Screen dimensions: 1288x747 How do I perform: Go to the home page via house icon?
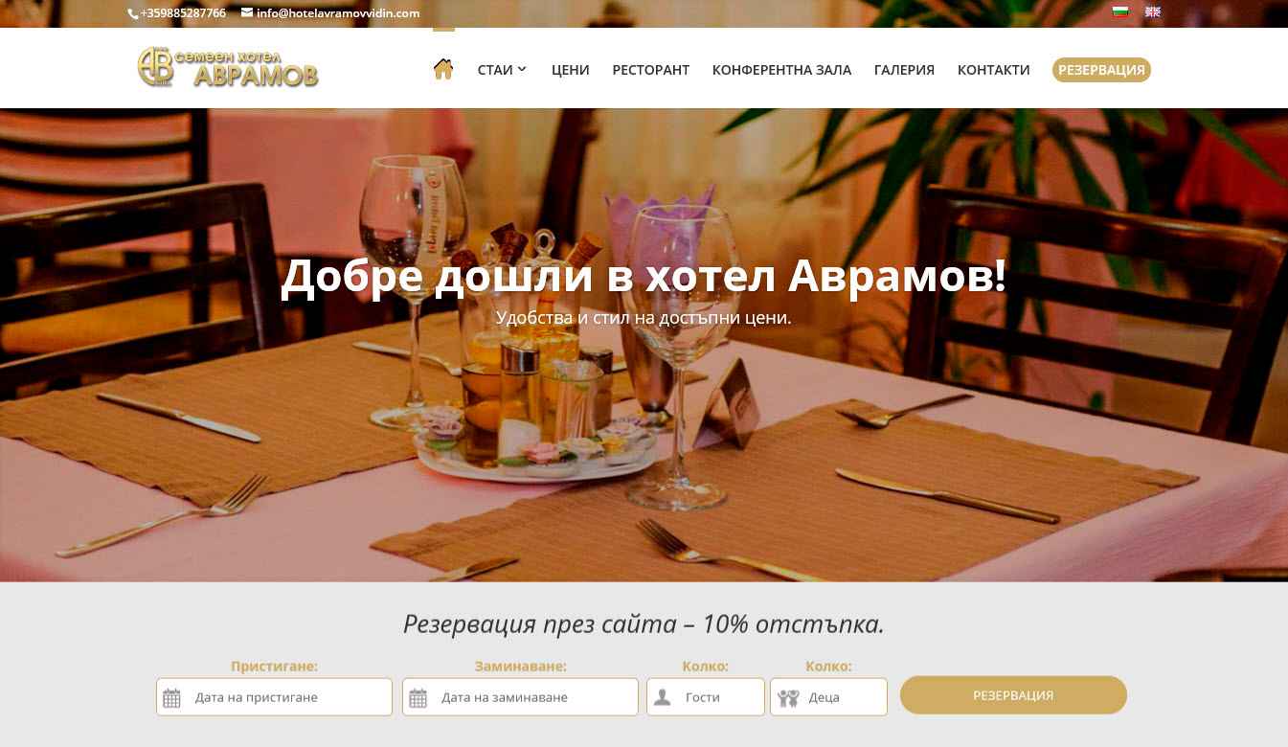(442, 69)
